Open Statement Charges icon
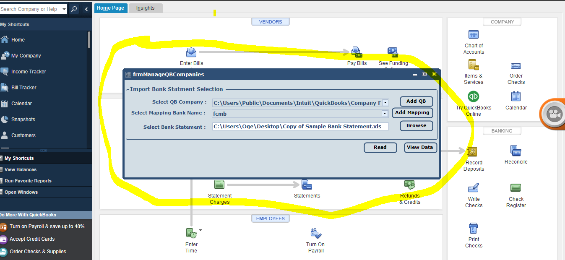 [x=219, y=185]
